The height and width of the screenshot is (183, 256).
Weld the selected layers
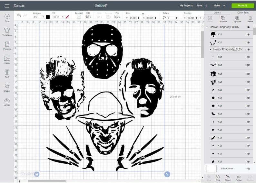pos(218,178)
